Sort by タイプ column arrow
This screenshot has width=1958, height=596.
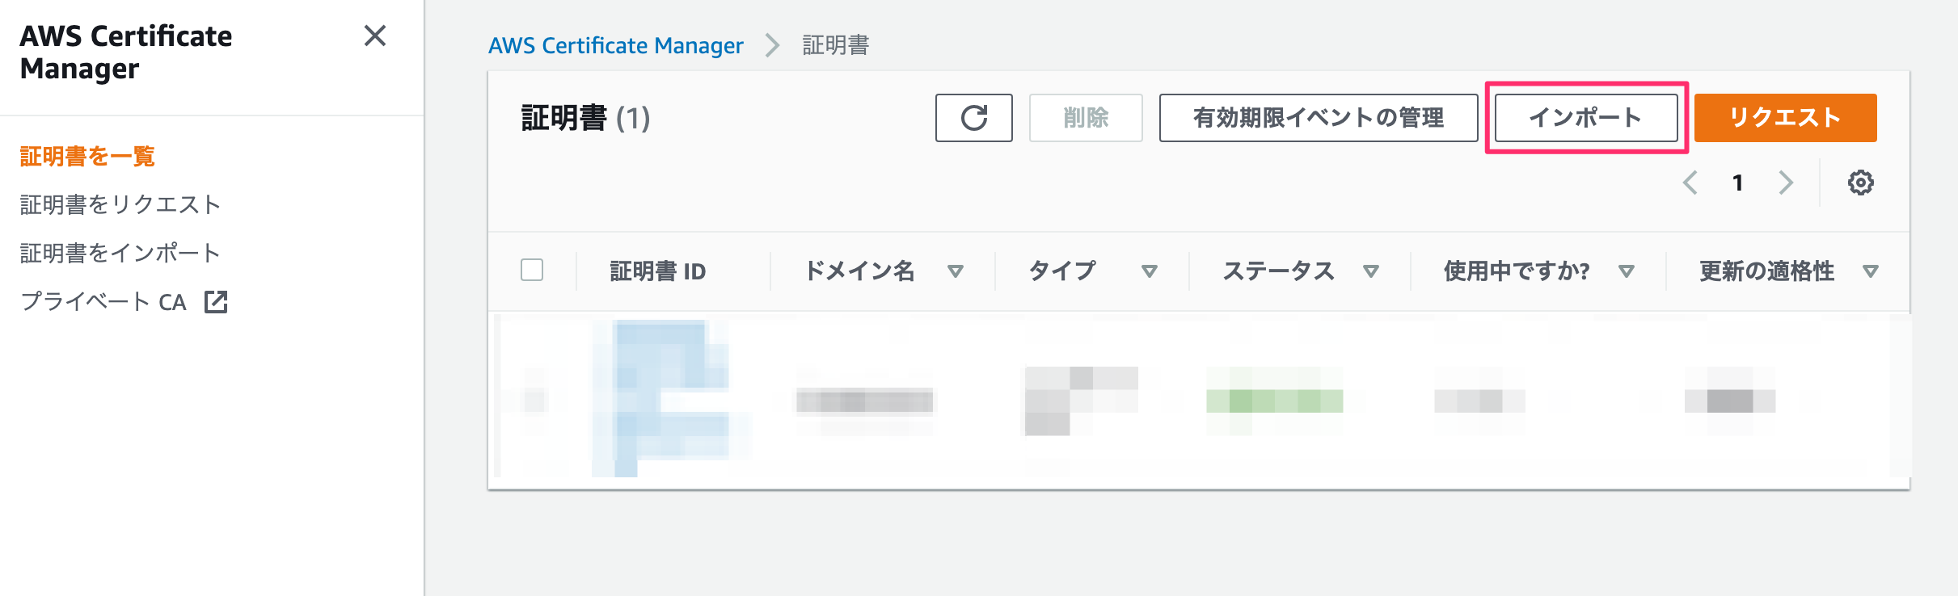1149,271
